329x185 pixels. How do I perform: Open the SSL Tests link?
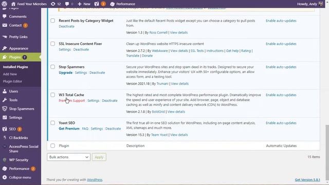pos(197,51)
